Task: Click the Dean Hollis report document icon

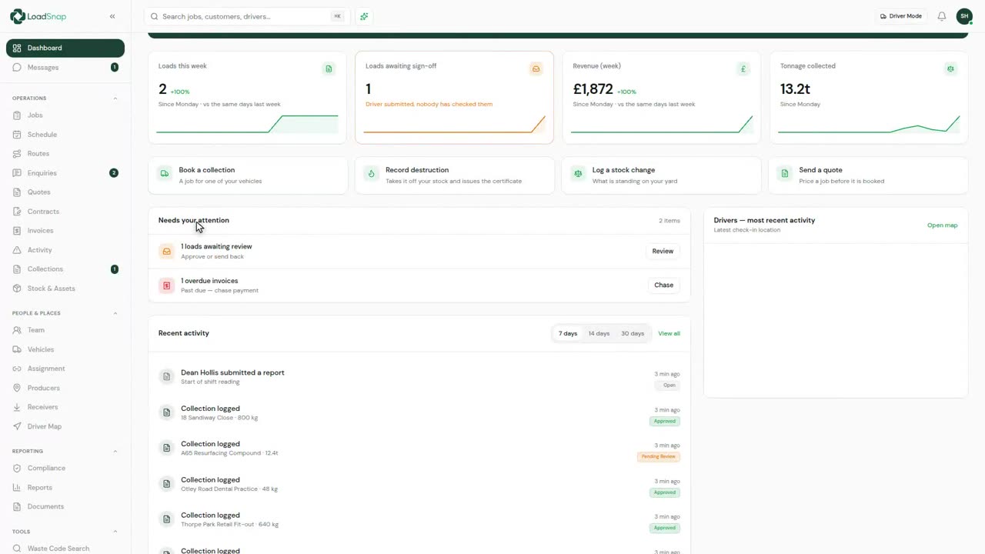Action: point(166,376)
